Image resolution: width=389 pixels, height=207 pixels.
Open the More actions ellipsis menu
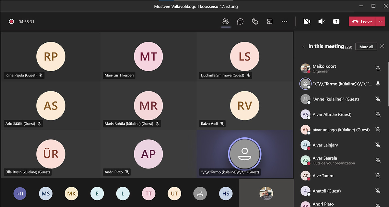284,22
